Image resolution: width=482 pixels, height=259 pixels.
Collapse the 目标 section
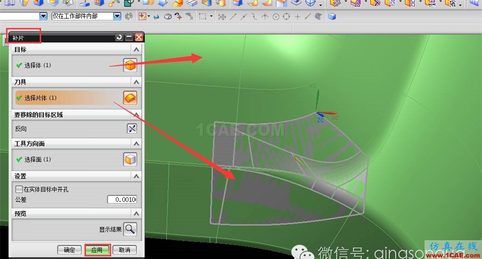pos(136,49)
